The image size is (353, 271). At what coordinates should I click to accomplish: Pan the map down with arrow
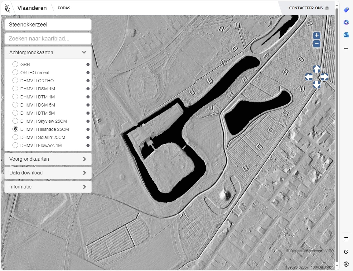pyautogui.click(x=317, y=84)
